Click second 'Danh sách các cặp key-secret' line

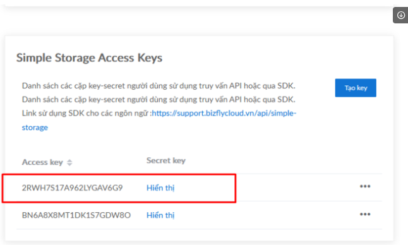coord(159,100)
